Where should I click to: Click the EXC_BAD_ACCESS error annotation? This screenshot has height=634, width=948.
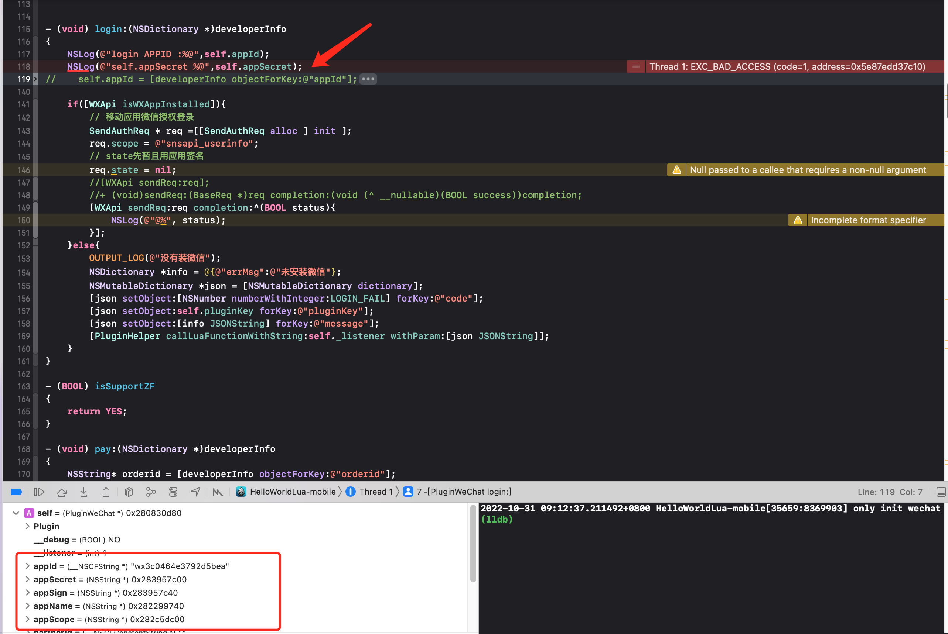click(787, 67)
